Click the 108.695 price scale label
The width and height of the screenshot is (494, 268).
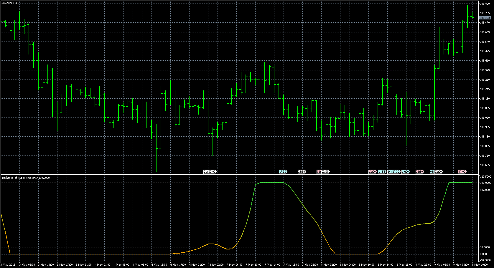485,165
